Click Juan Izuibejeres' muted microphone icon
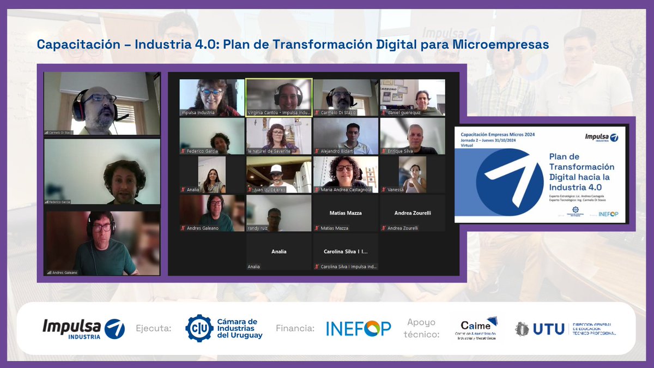The height and width of the screenshot is (368, 654). click(250, 190)
